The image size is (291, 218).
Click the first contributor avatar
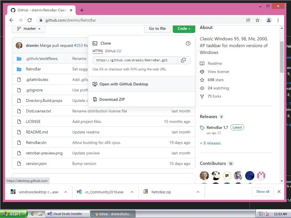204,175
